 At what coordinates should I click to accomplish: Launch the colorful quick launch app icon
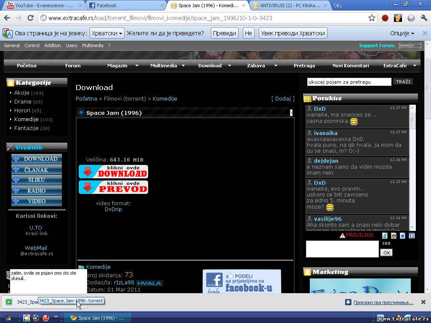pyautogui.click(x=27, y=318)
